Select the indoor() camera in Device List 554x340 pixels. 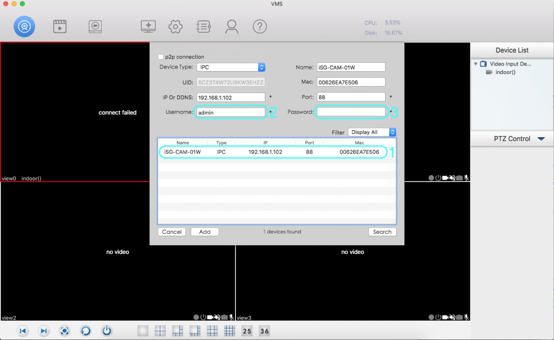point(505,72)
